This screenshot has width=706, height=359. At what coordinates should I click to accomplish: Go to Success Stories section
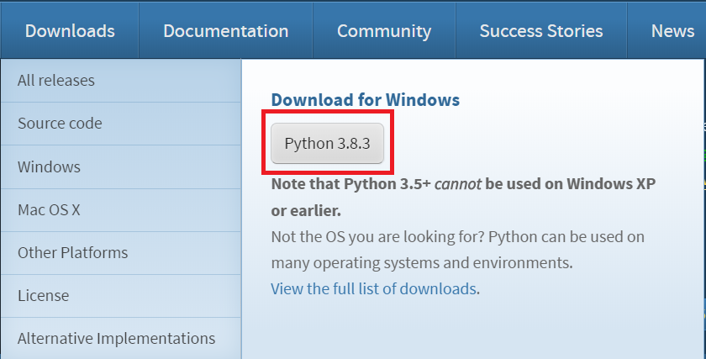pyautogui.click(x=541, y=31)
